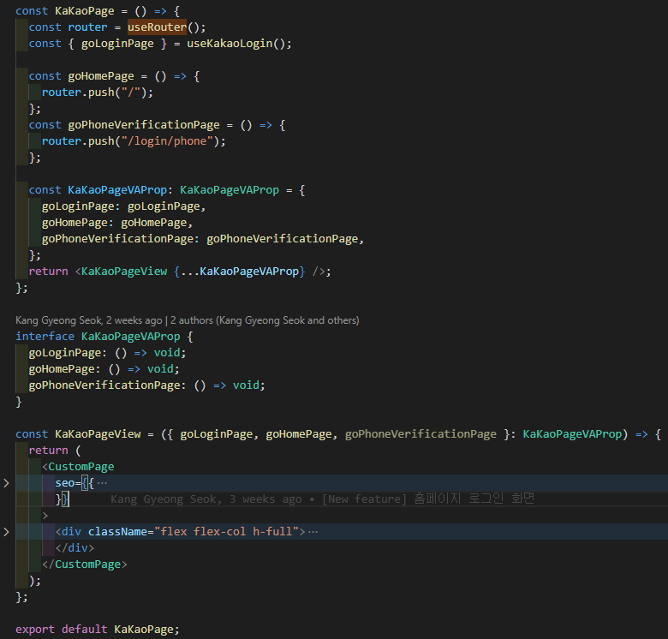Click KaKaoPageView const declaration name
Viewport: 668px width, 639px height.
[98, 434]
